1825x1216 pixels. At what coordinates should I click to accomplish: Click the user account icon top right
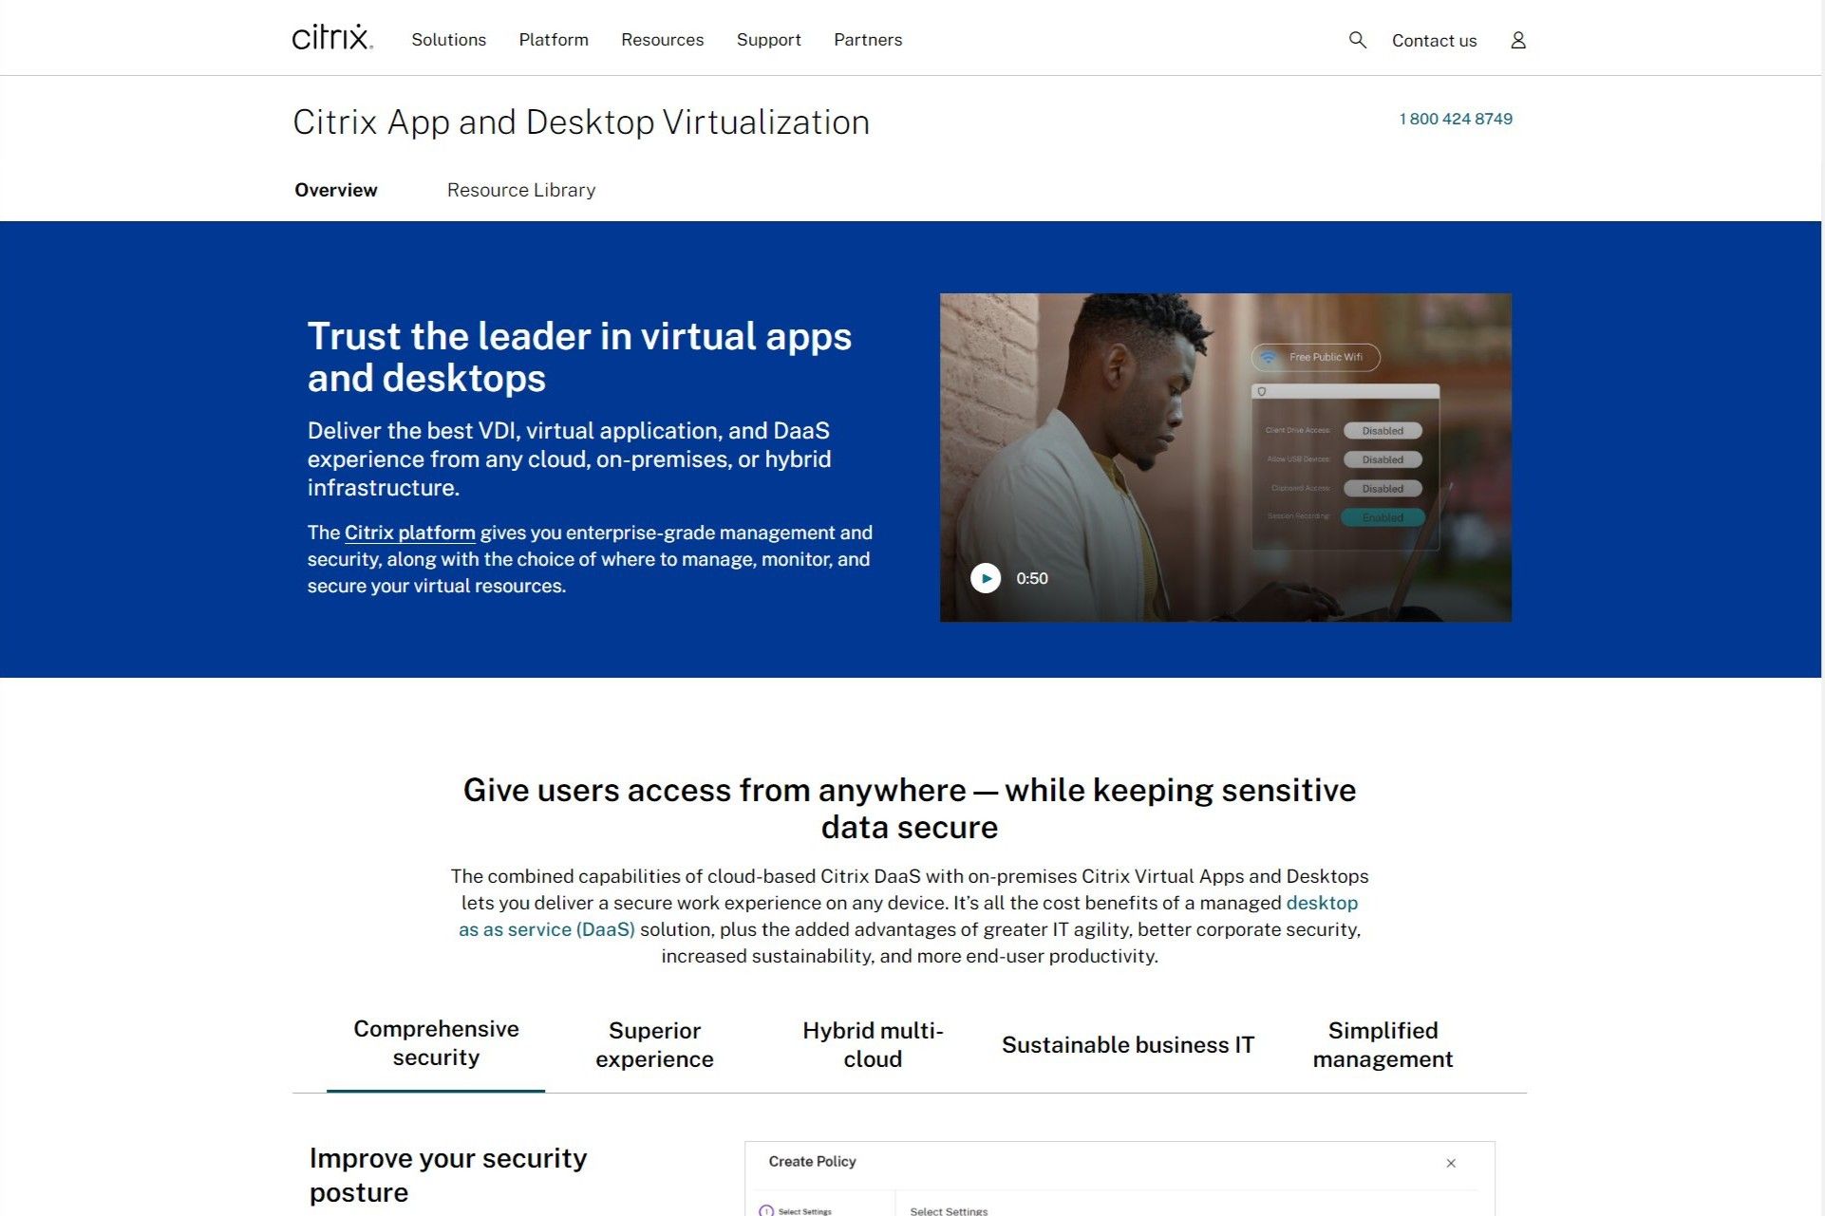click(1517, 39)
